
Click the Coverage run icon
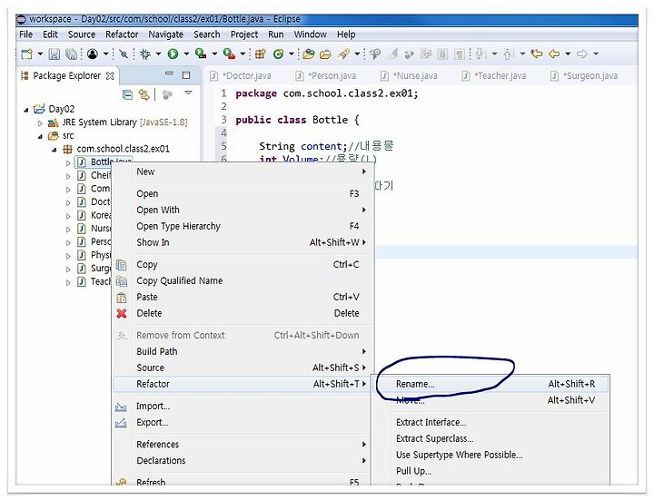point(201,54)
